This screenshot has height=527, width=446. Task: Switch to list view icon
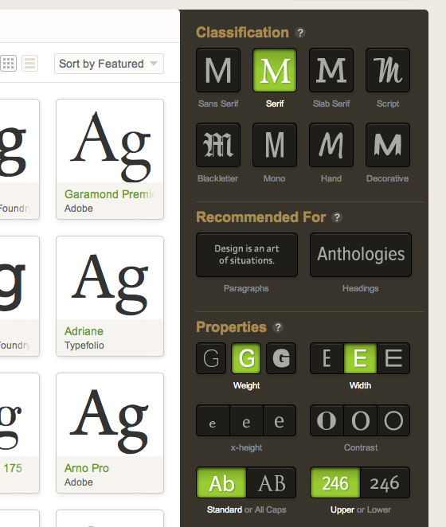[x=30, y=63]
